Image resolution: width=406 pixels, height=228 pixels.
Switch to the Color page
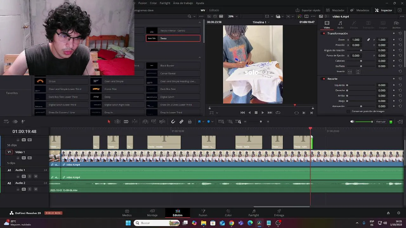point(228,213)
